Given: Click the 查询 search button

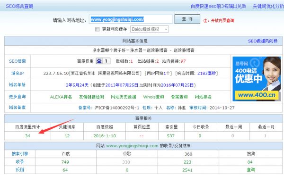Looking at the screenshot, I should 187,19.
